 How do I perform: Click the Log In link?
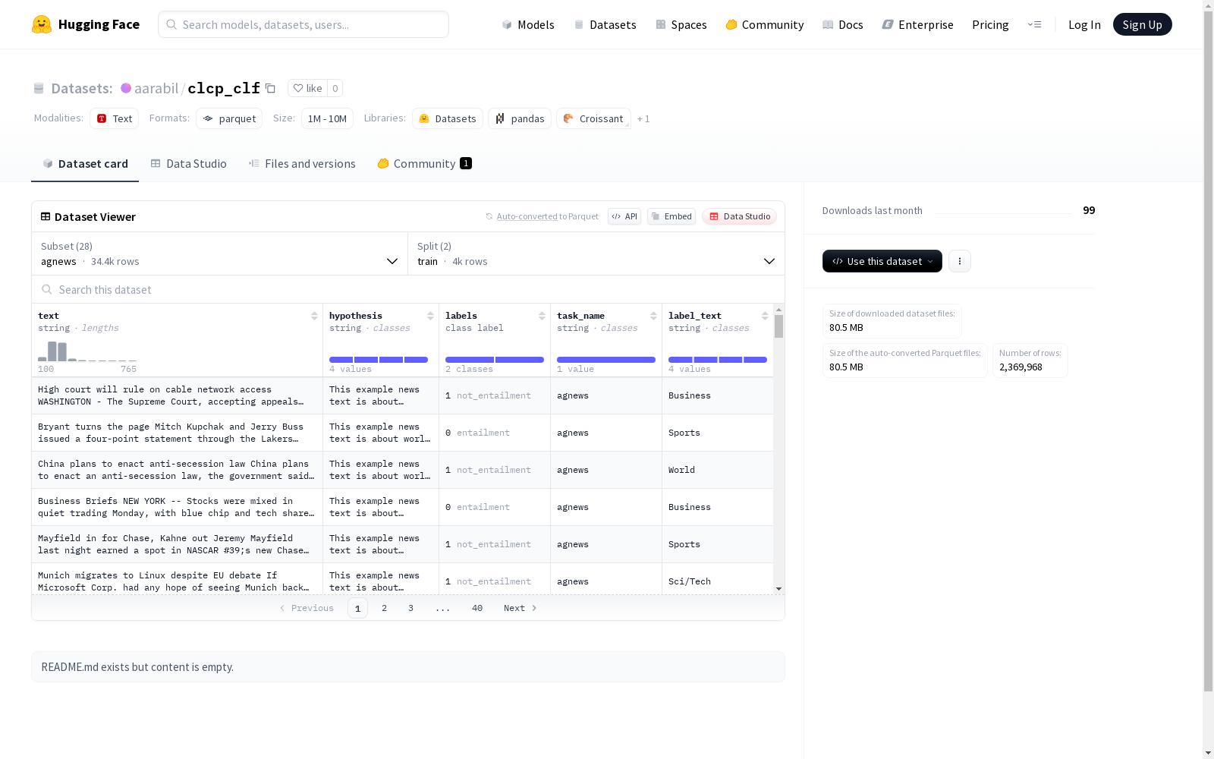[1084, 24]
